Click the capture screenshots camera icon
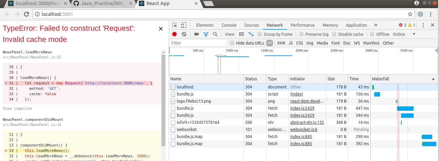 tap(196, 34)
